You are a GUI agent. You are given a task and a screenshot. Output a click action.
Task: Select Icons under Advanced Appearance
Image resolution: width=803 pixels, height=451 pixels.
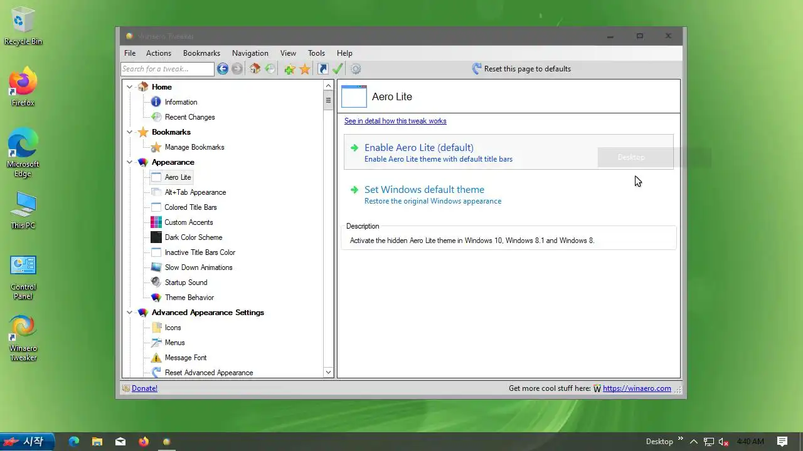tap(173, 328)
